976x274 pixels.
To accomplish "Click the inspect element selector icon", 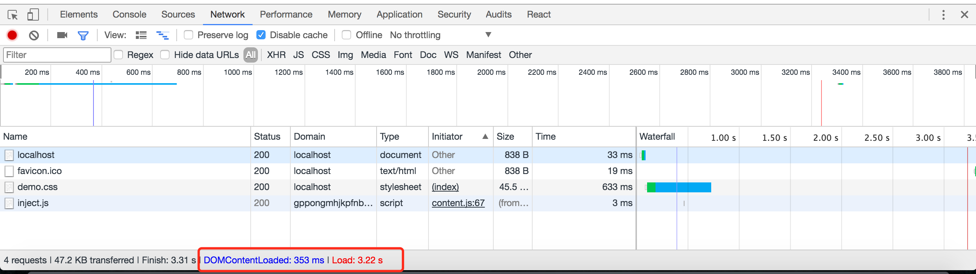I will click(13, 15).
